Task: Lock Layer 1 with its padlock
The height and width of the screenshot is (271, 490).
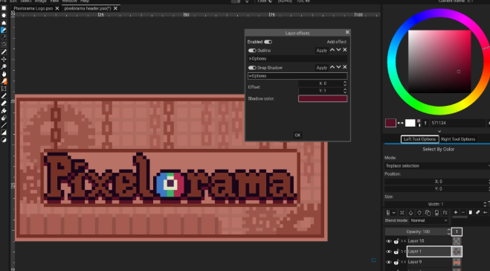Action: 396,252
